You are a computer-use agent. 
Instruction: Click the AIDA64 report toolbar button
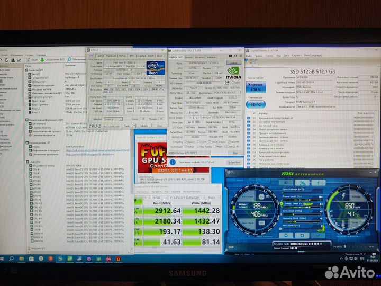pos(32,60)
